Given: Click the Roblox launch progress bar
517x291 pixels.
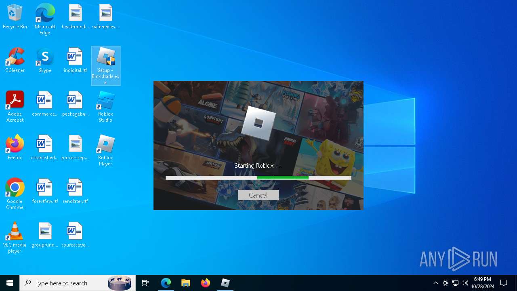Looking at the screenshot, I should tap(258, 178).
